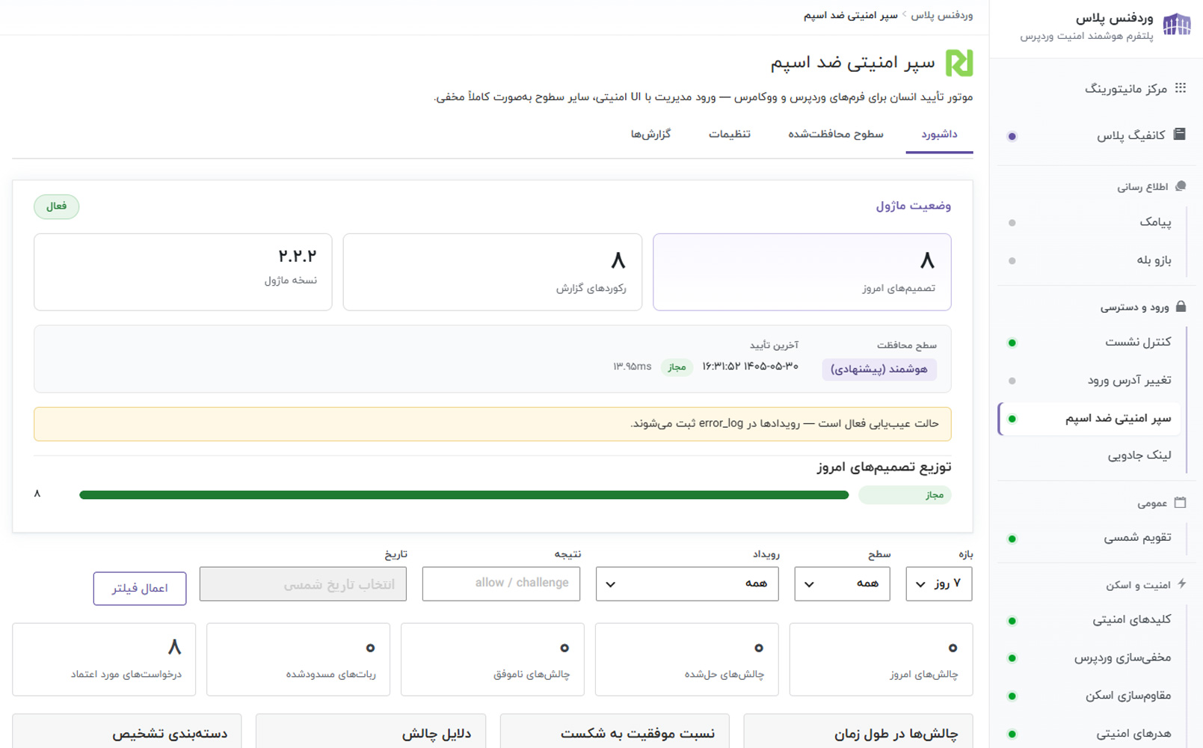This screenshot has height=748, width=1203.
Task: Click the نتیجه allow / challenge input field
Action: point(501,583)
